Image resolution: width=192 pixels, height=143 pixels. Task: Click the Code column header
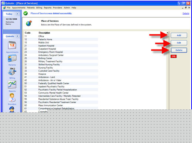pos(27,33)
